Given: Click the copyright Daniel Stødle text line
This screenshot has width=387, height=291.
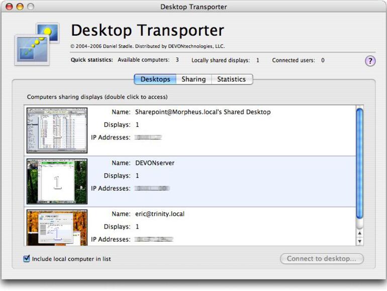Looking at the screenshot, I should pos(148,46).
